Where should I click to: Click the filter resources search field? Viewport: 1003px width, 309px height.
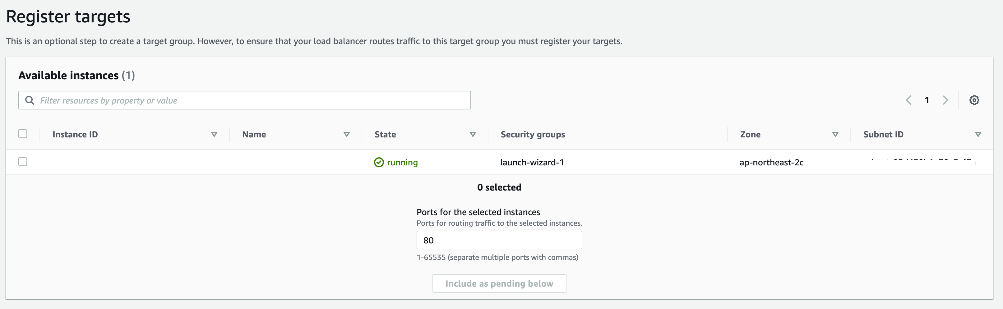(249, 100)
